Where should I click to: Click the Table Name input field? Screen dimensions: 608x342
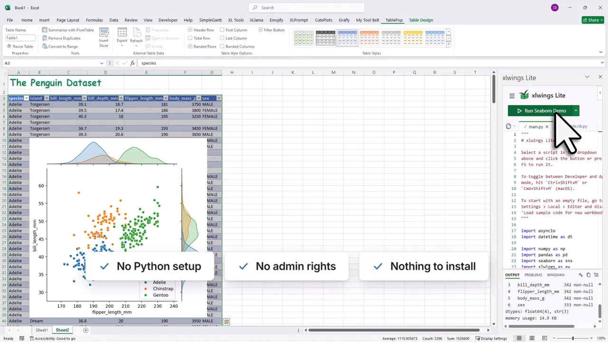pyautogui.click(x=20, y=38)
